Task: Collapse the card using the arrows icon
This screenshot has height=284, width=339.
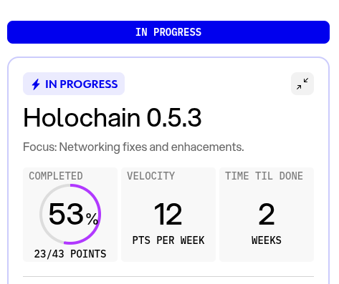Action: click(x=302, y=84)
